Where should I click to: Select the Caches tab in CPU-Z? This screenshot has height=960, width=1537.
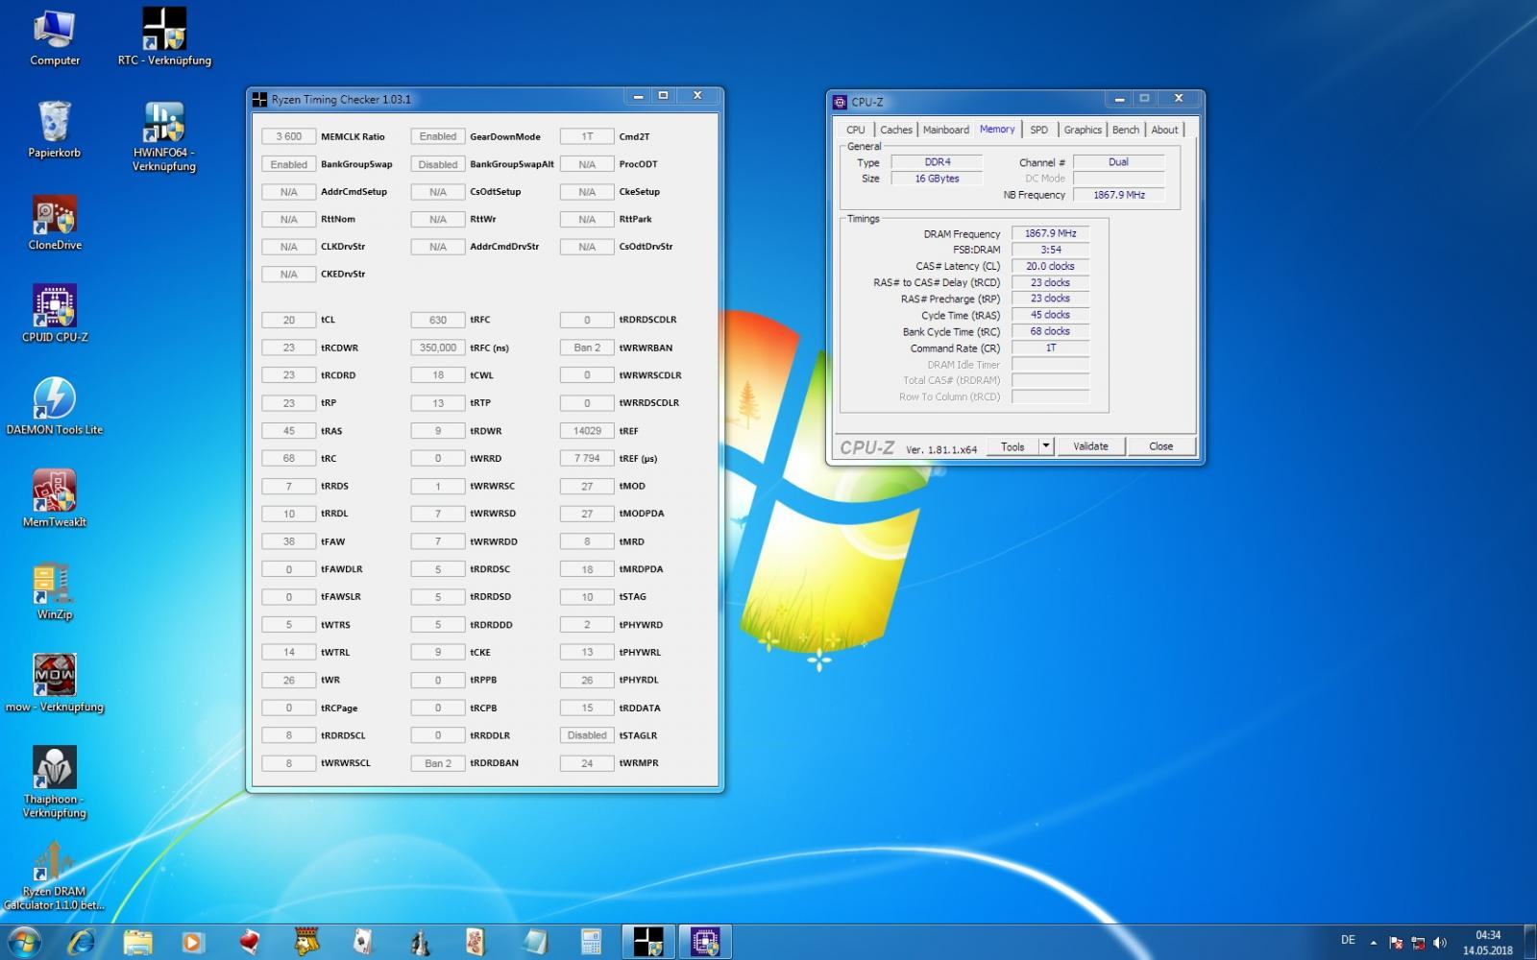point(895,130)
